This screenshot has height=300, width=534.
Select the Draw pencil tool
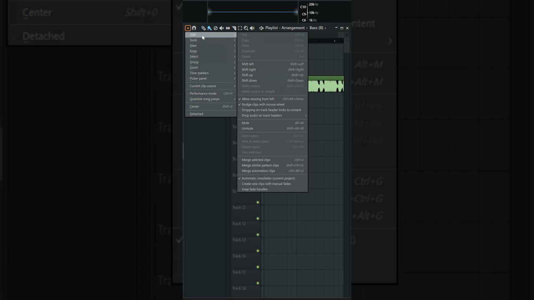coord(204,28)
